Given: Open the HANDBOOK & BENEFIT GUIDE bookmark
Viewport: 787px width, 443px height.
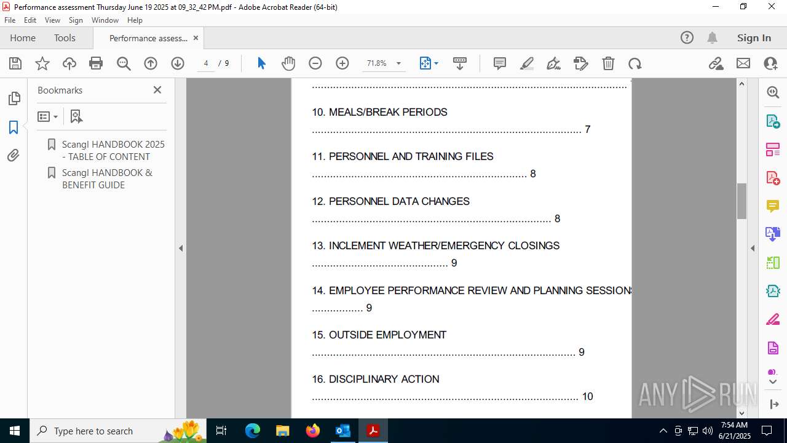Looking at the screenshot, I should click(107, 178).
